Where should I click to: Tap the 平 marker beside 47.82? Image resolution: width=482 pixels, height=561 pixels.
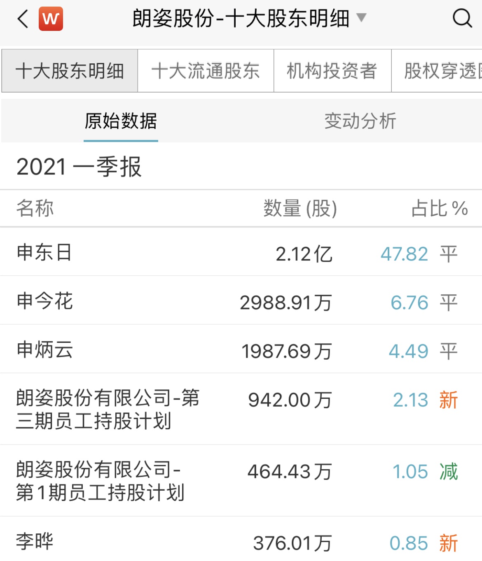[x=449, y=254]
